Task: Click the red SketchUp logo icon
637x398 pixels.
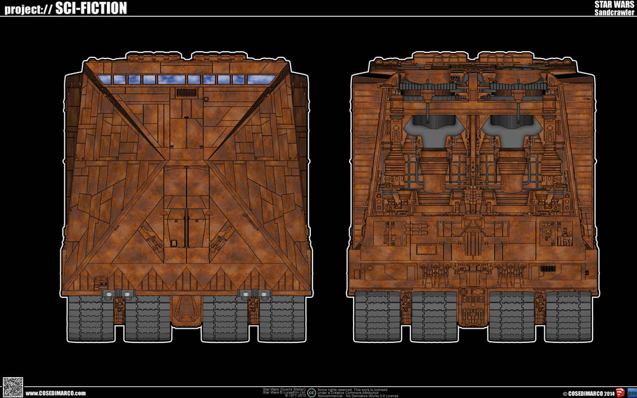Action: tap(620, 393)
